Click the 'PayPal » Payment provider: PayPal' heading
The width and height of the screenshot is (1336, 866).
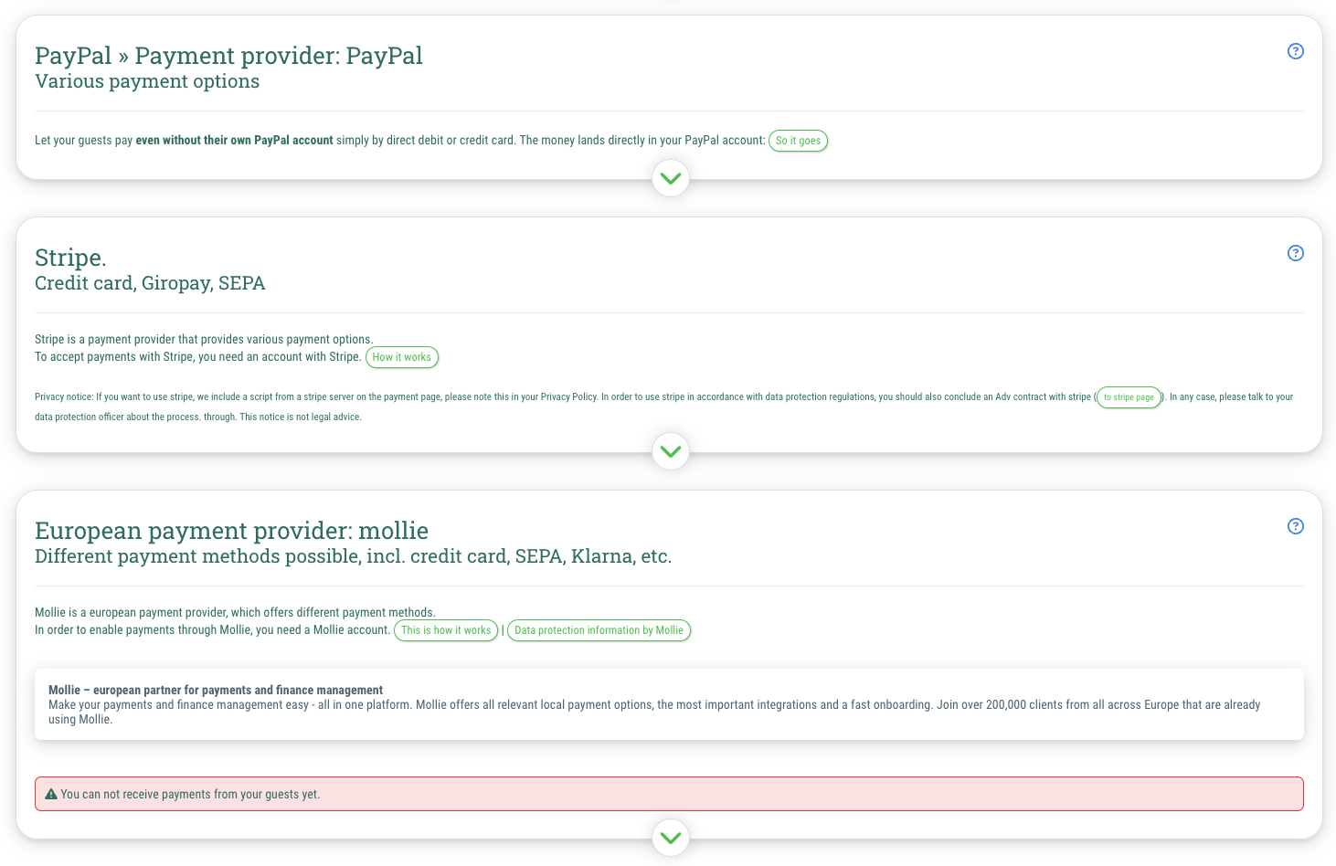228,56
